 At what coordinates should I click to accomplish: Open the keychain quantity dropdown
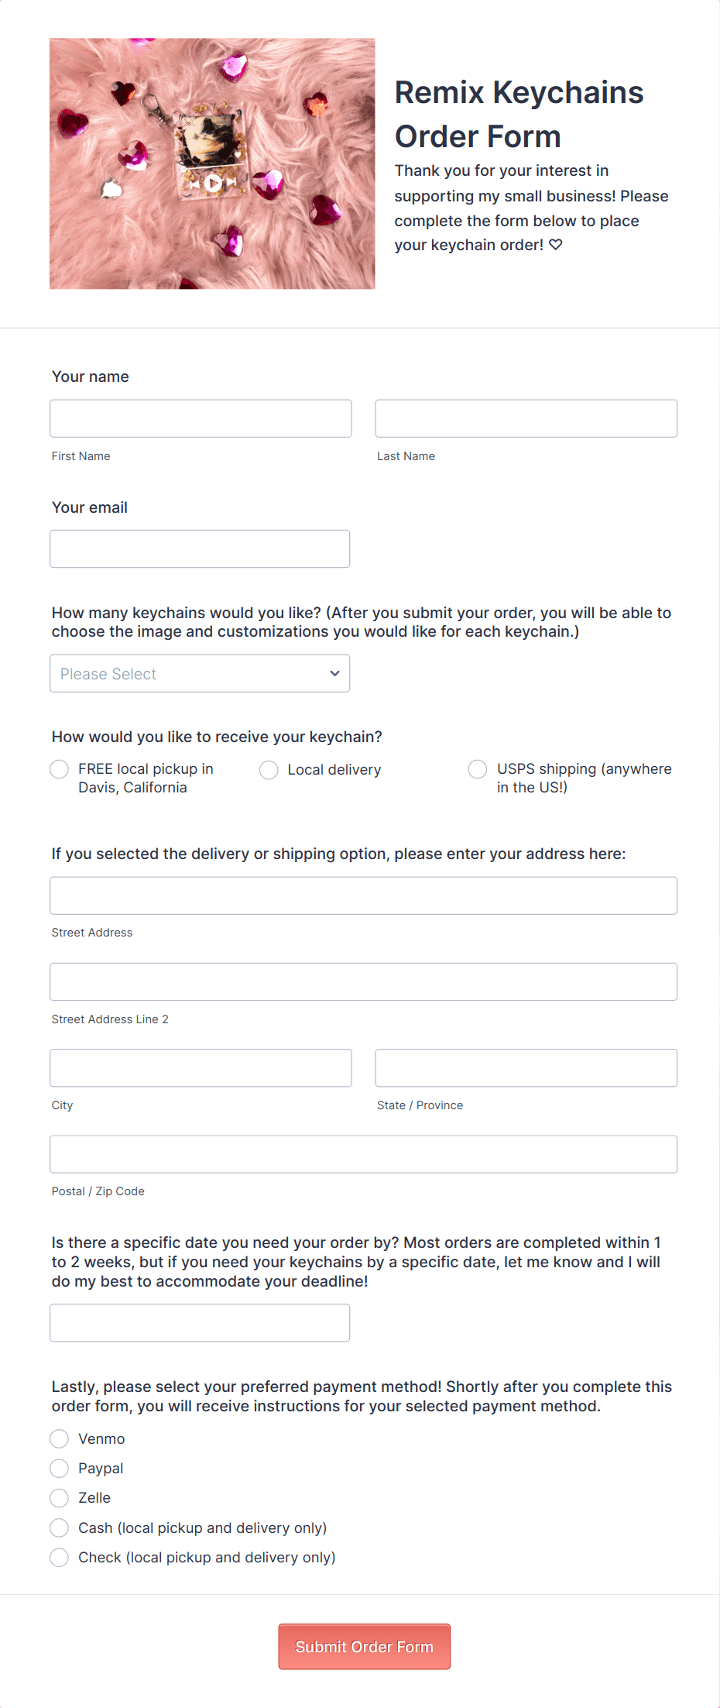pyautogui.click(x=199, y=673)
